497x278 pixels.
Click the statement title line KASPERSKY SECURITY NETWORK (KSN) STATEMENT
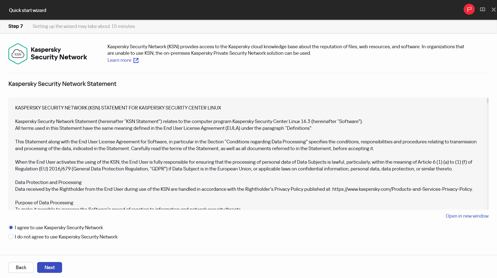118,108
